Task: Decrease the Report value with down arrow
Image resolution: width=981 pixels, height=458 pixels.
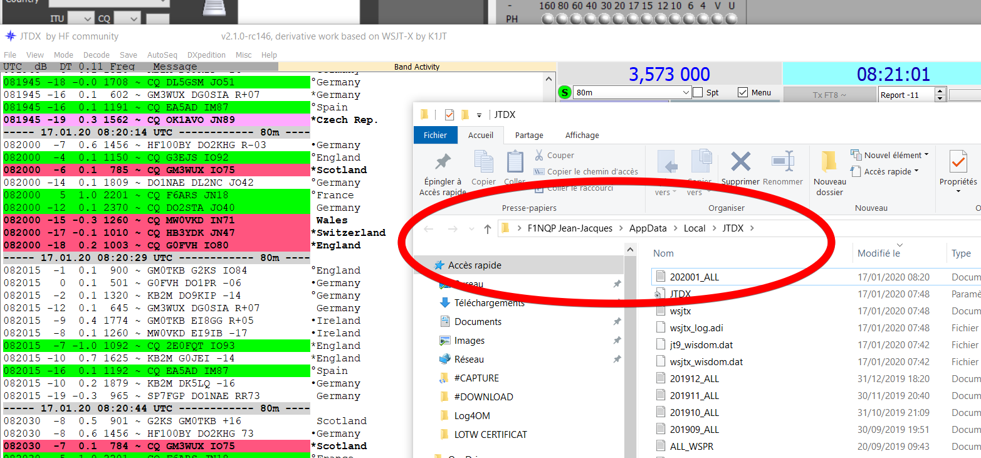Action: (x=939, y=99)
